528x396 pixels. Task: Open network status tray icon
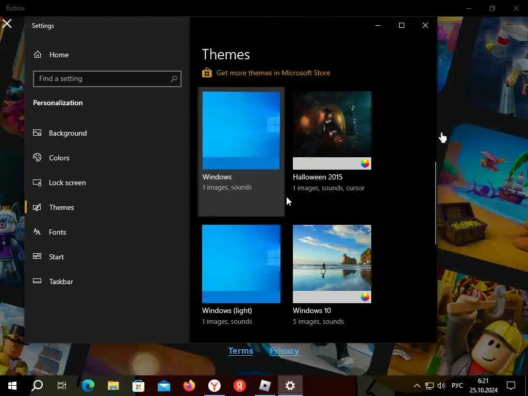(x=430, y=386)
